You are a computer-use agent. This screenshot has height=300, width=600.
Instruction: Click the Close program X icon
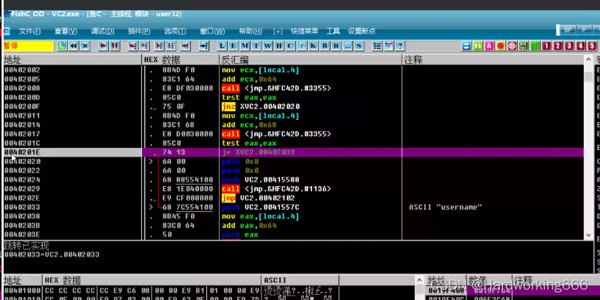pyautogui.click(x=85, y=46)
